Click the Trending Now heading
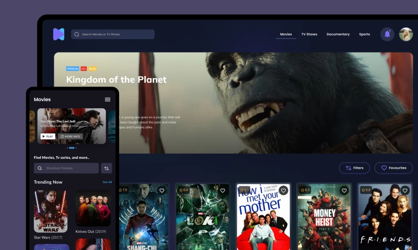This screenshot has height=250, width=418. tap(48, 182)
